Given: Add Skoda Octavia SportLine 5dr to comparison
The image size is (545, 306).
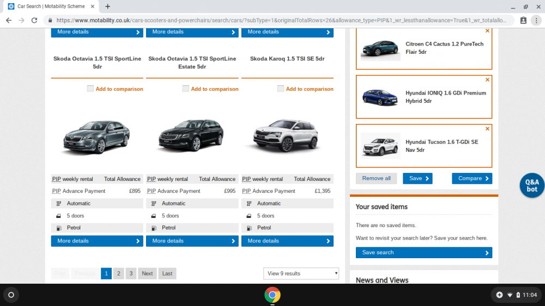Looking at the screenshot, I should pos(90,89).
